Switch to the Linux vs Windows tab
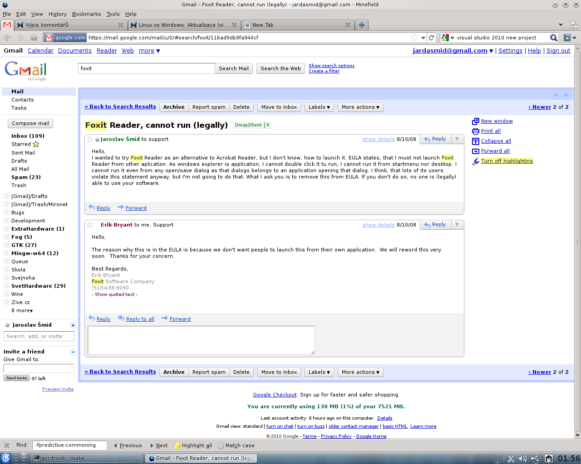 coord(184,25)
